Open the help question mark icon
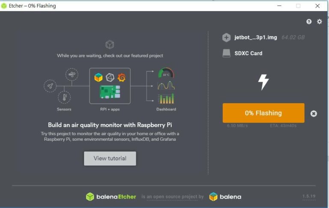The width and height of the screenshot is (329, 208). (x=309, y=21)
